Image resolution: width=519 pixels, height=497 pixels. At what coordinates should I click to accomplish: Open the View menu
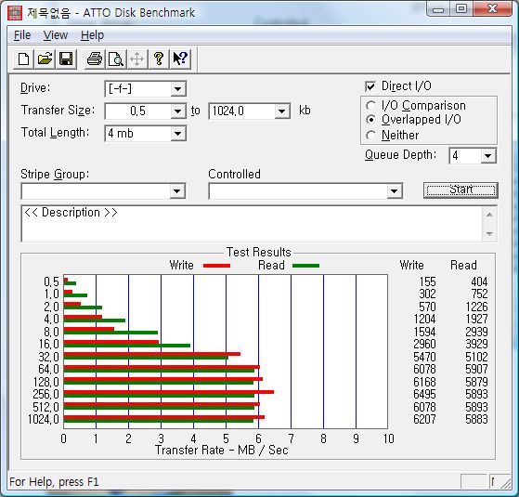click(56, 35)
